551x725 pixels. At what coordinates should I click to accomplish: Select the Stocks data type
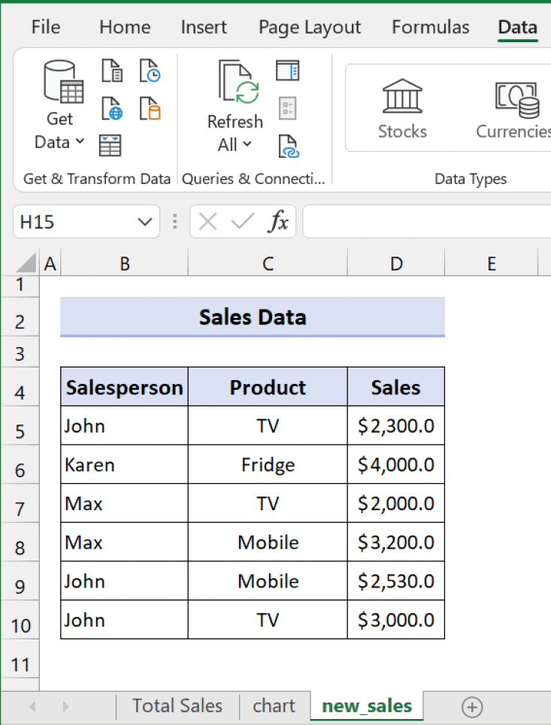pos(402,109)
